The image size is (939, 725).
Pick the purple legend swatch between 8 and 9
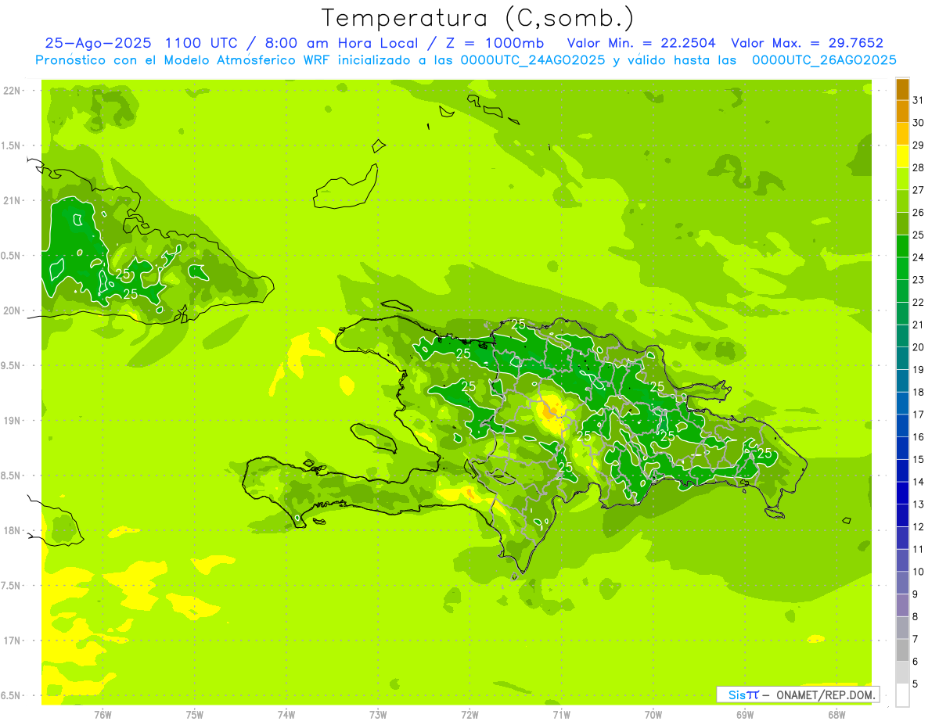point(902,606)
